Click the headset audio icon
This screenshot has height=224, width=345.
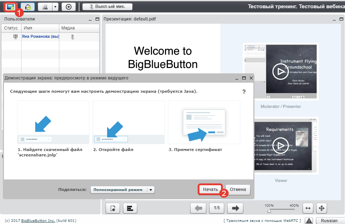click(28, 7)
